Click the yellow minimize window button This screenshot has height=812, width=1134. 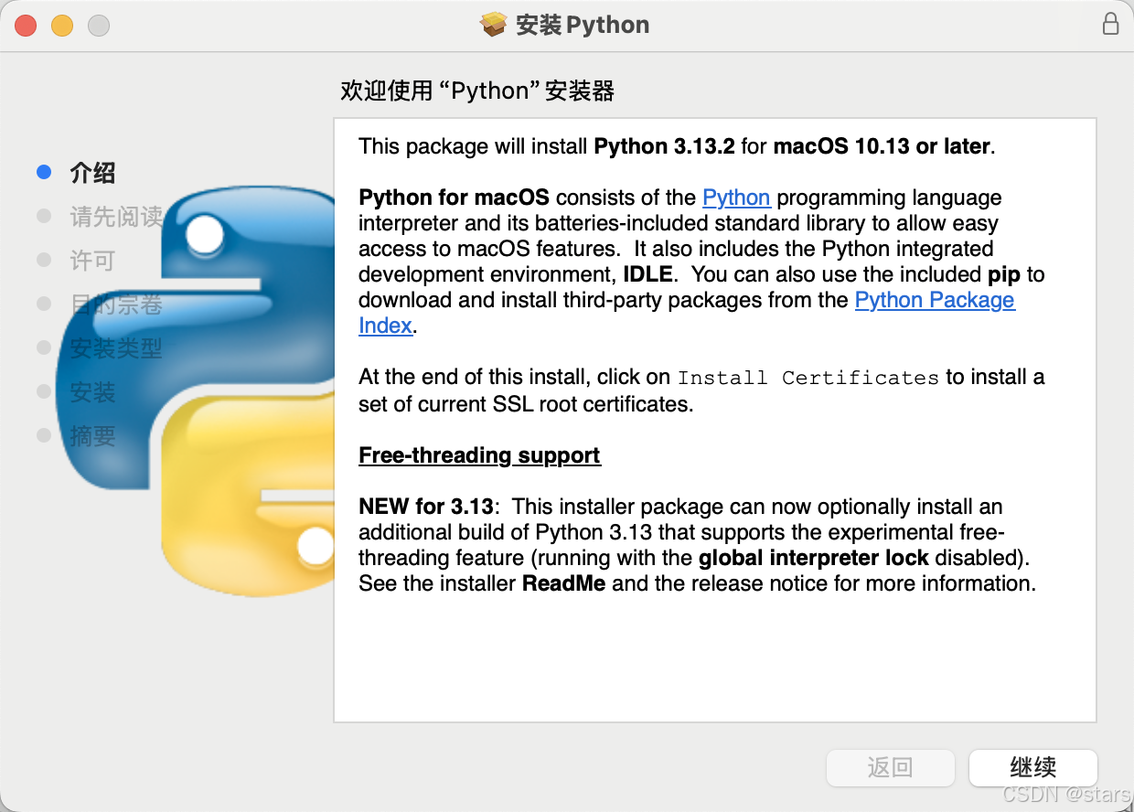tap(62, 26)
